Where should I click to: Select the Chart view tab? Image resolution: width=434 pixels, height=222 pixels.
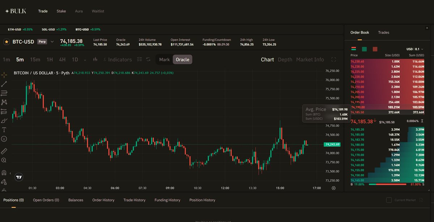[267, 59]
